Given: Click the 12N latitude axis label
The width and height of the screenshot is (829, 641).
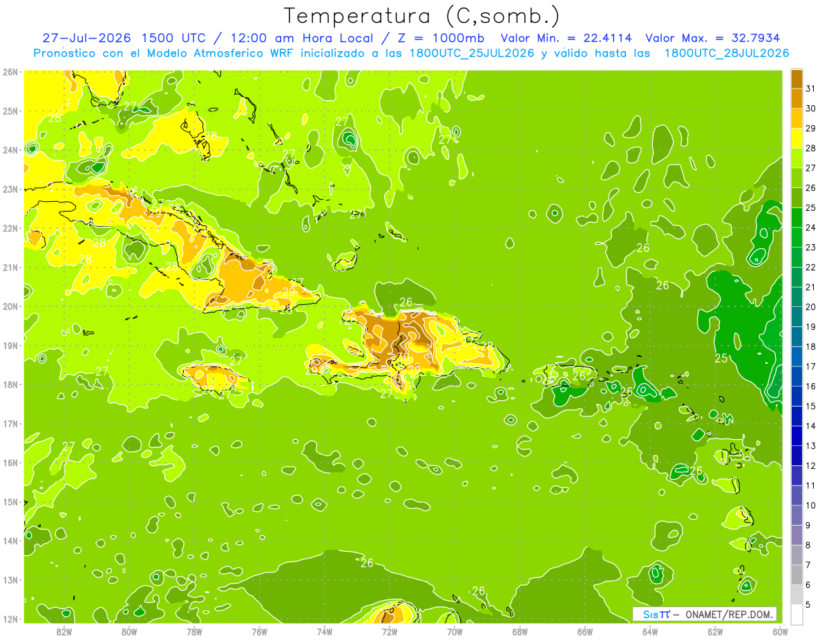Looking at the screenshot, I should click(10, 619).
